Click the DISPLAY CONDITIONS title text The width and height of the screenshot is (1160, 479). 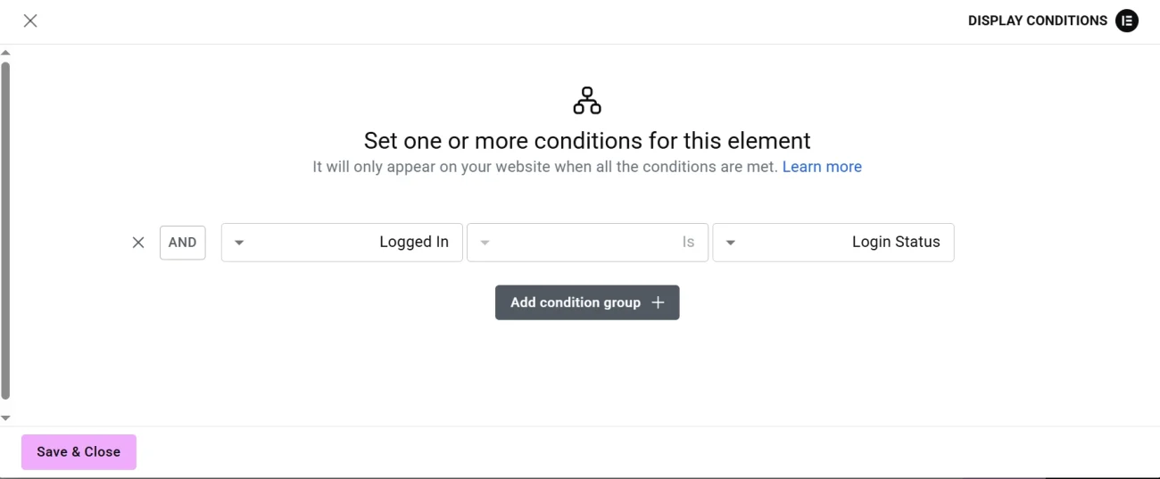coord(1037,21)
